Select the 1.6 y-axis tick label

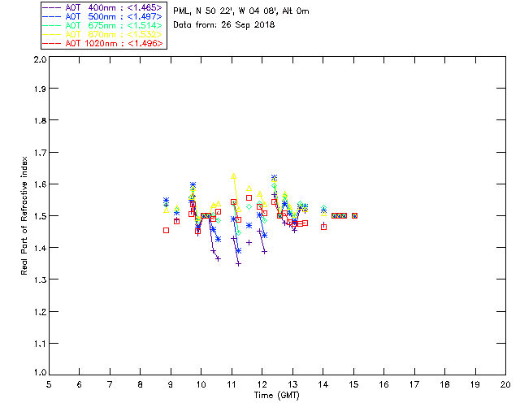click(x=40, y=184)
